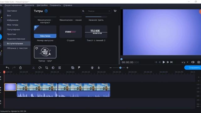Start webcam recording icon
201x113 pixels.
(x=92, y=68)
